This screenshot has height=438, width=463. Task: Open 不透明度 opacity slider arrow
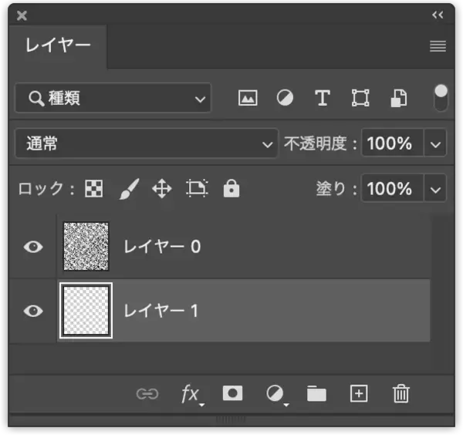pos(435,144)
